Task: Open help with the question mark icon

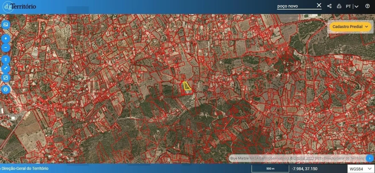Action: click(x=367, y=6)
